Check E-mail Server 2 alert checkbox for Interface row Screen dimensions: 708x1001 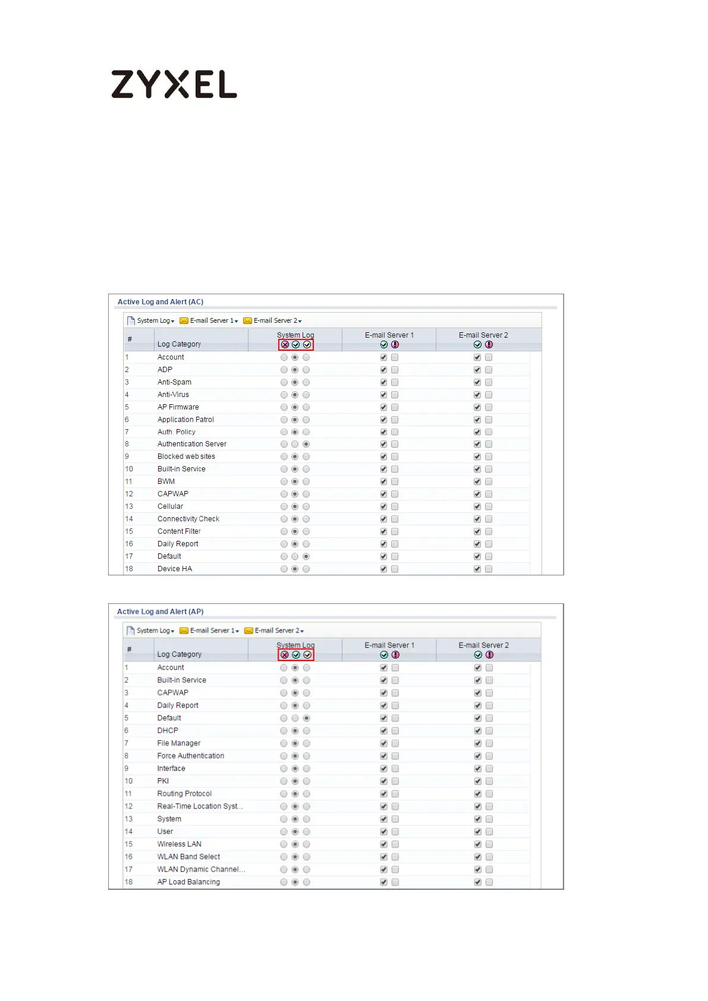click(x=489, y=769)
